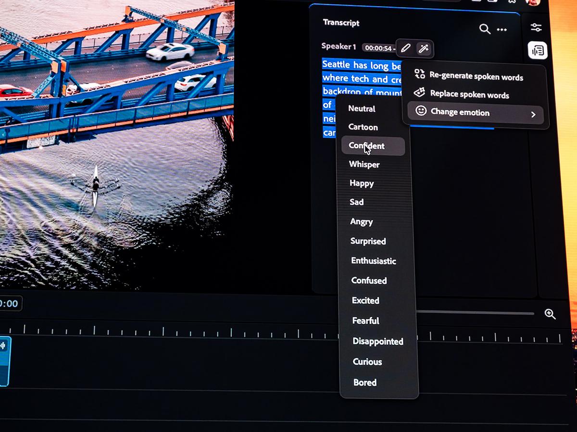Viewport: 577px width, 432px height.
Task: Select the Whisper emotion option
Action: point(364,165)
